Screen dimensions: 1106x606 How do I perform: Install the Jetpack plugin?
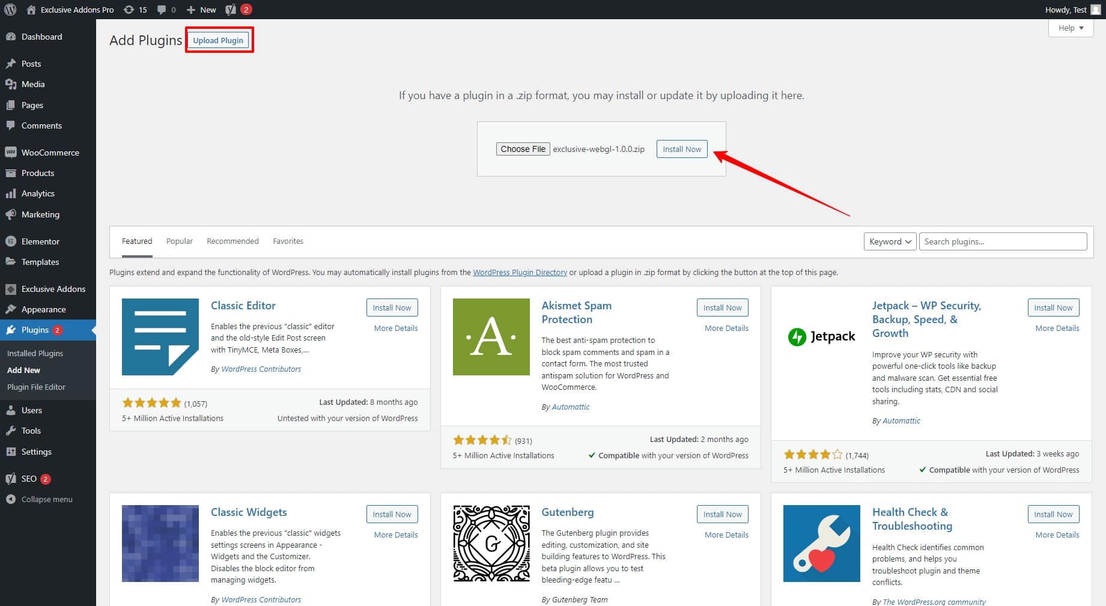[1053, 308]
